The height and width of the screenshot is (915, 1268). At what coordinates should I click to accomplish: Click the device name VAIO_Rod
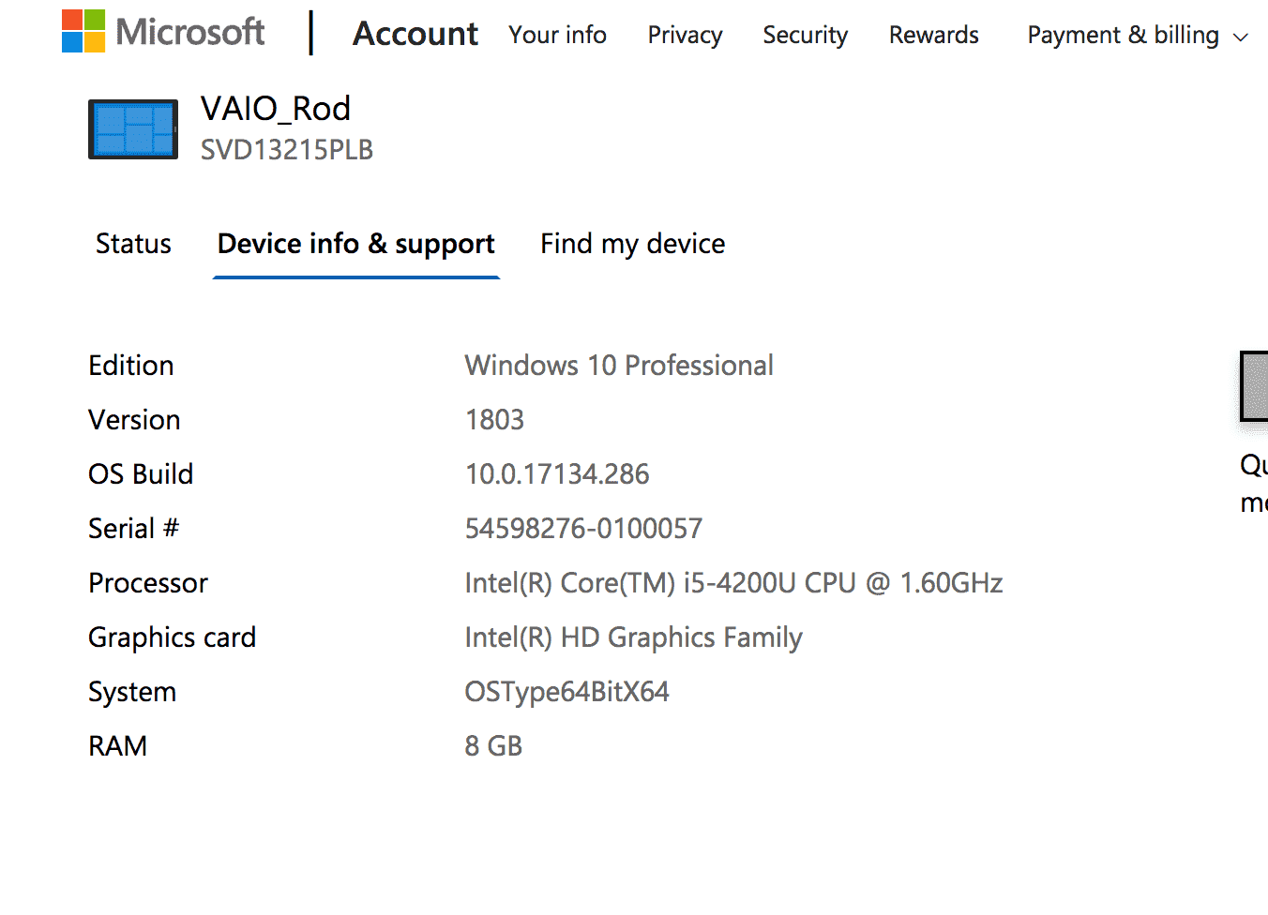[x=276, y=109]
